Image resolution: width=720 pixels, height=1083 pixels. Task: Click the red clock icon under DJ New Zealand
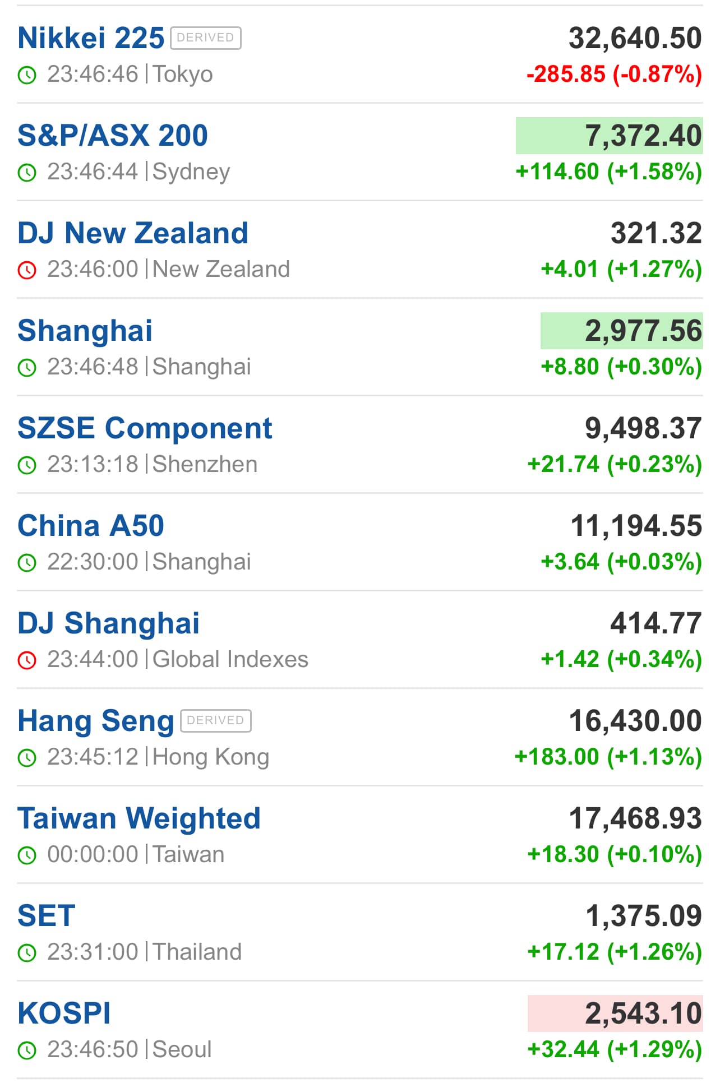tap(27, 270)
